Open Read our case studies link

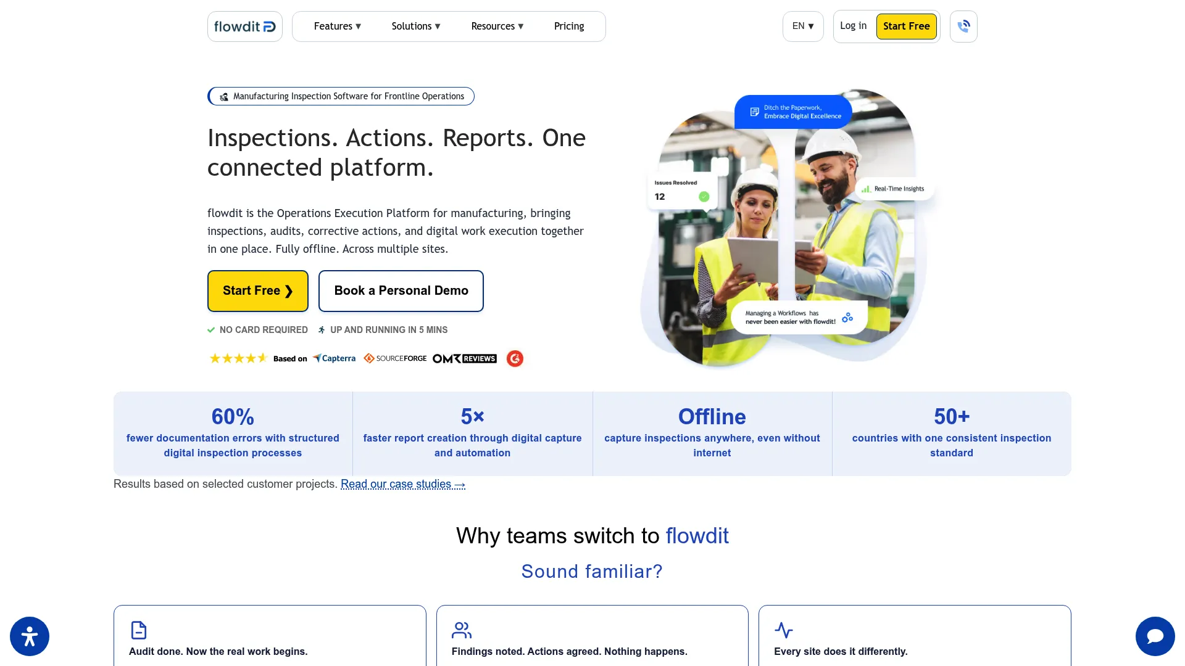click(x=403, y=484)
